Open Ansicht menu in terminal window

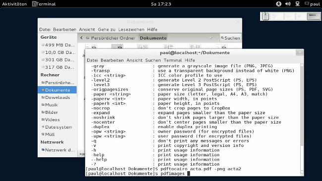click(x=134, y=60)
